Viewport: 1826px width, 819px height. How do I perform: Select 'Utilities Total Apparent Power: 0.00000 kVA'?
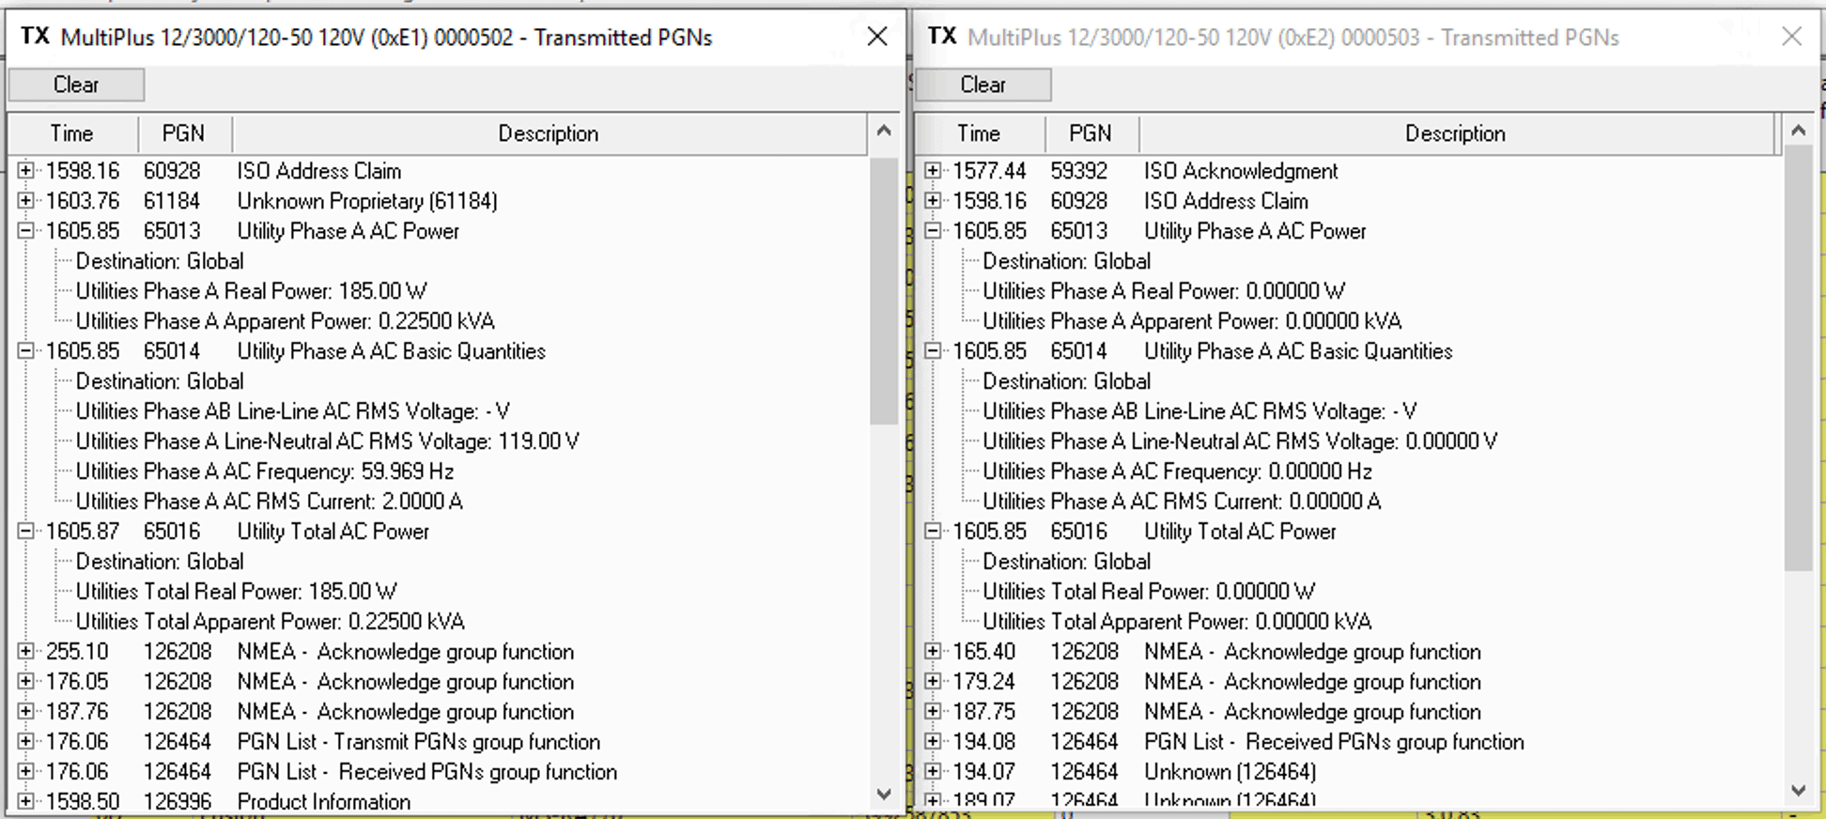(x=1177, y=622)
